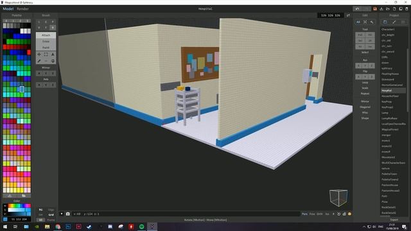Toggle Mirror Z axis
411x231 pixels.
click(53, 74)
